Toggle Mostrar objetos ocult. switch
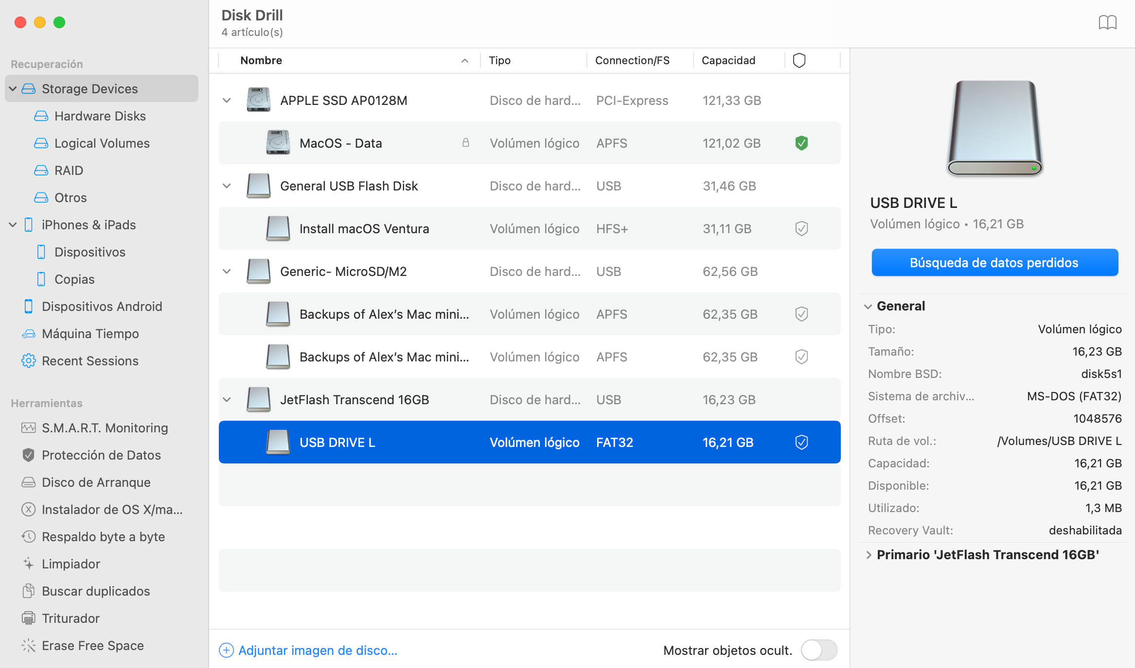The height and width of the screenshot is (668, 1135). [819, 650]
